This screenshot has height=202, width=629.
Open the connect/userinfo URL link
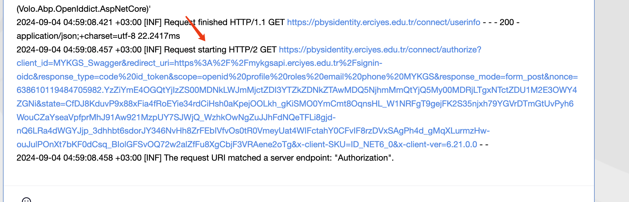click(x=383, y=22)
